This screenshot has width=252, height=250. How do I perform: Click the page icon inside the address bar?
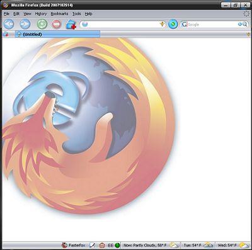85,25
